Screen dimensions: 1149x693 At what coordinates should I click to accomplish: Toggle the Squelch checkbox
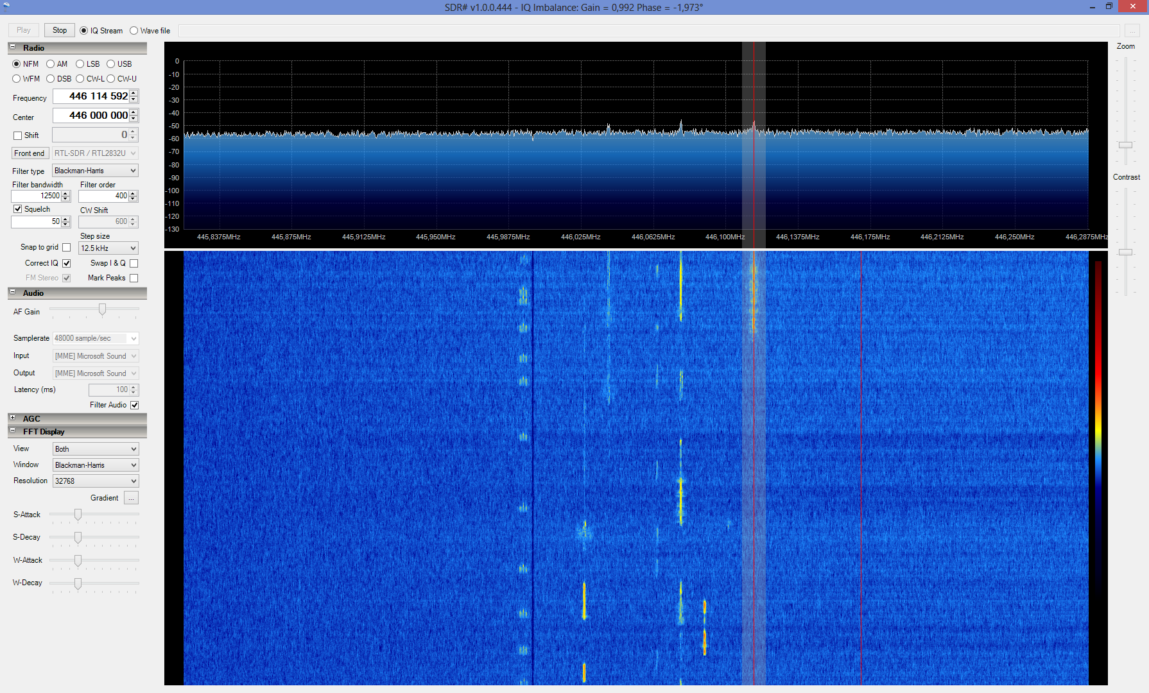(x=18, y=209)
